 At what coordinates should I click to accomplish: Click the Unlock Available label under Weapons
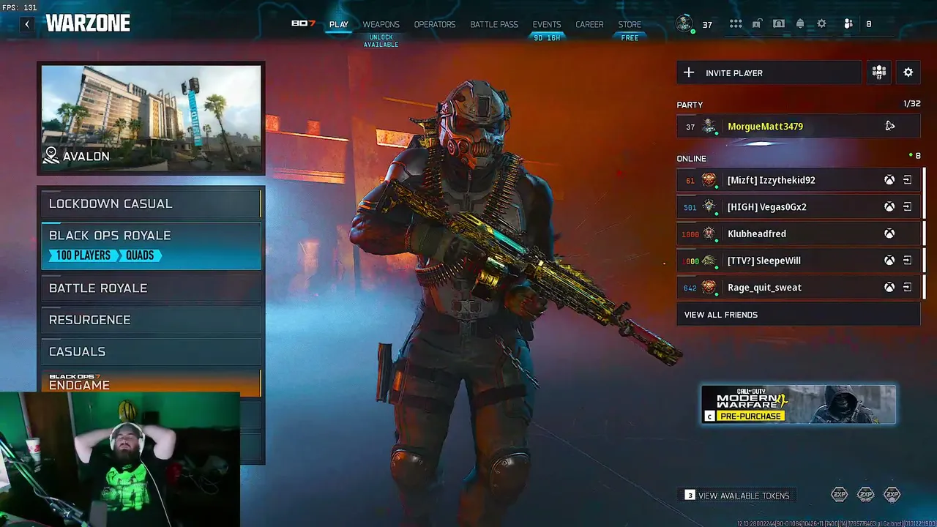coord(381,41)
